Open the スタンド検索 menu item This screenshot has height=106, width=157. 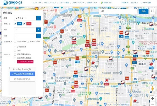[64, 3]
